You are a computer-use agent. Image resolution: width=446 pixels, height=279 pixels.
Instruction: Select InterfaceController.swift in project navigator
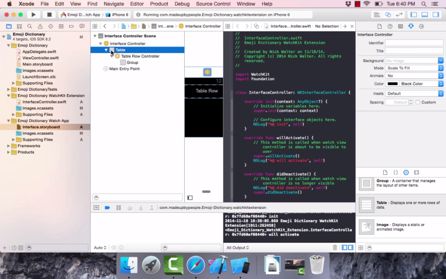tap(44, 102)
